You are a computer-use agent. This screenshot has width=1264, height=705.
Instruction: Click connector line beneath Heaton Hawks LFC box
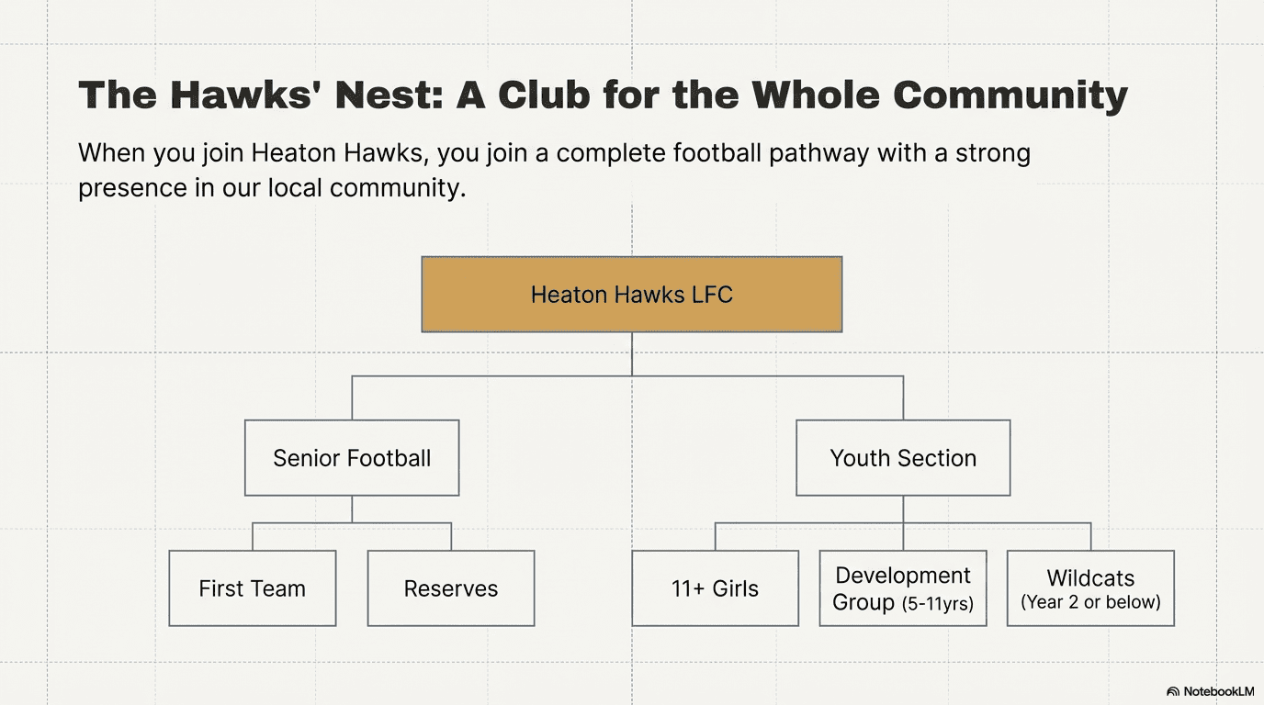pyautogui.click(x=632, y=353)
